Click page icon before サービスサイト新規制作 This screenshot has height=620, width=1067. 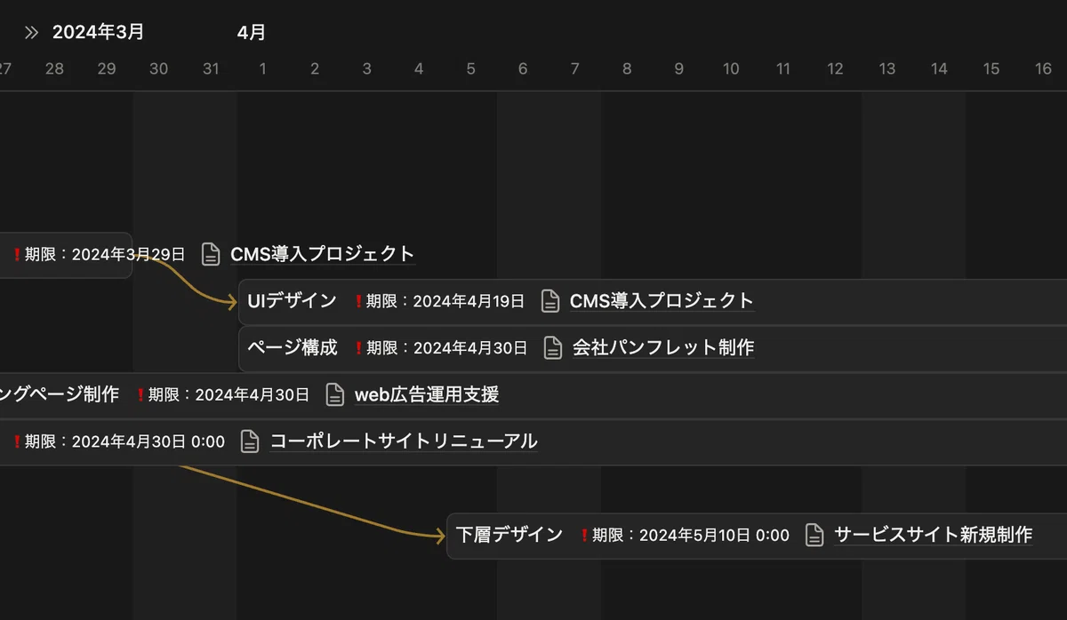pyautogui.click(x=814, y=535)
